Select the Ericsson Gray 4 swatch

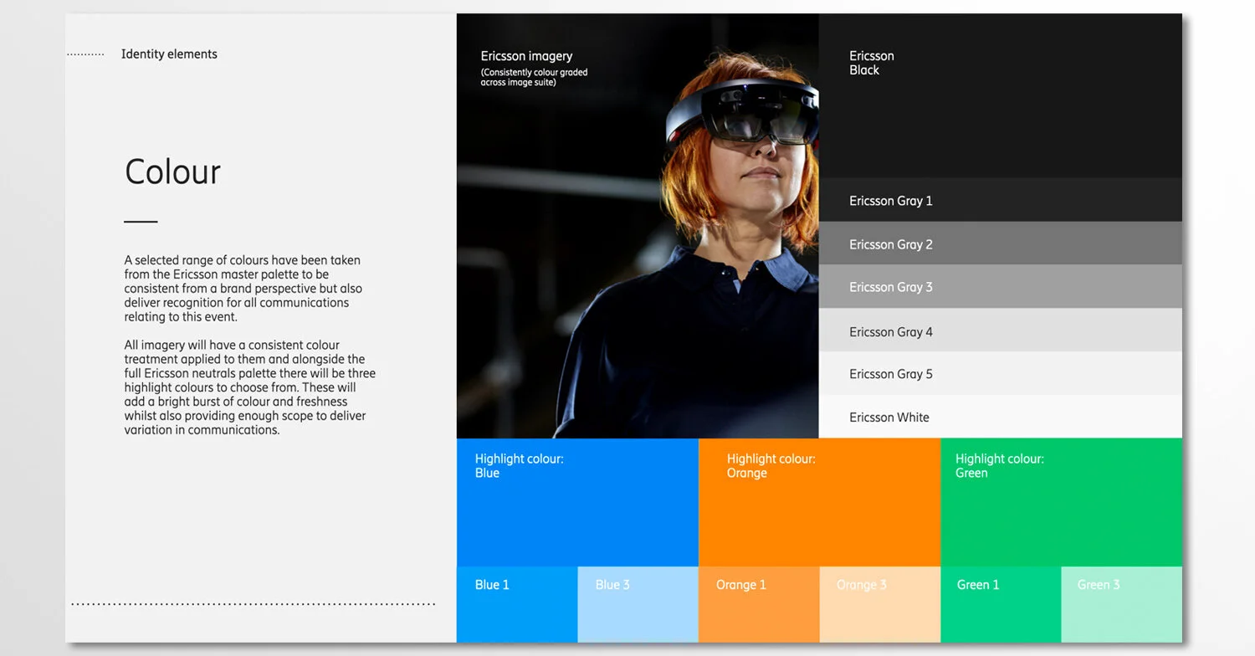[1000, 331]
